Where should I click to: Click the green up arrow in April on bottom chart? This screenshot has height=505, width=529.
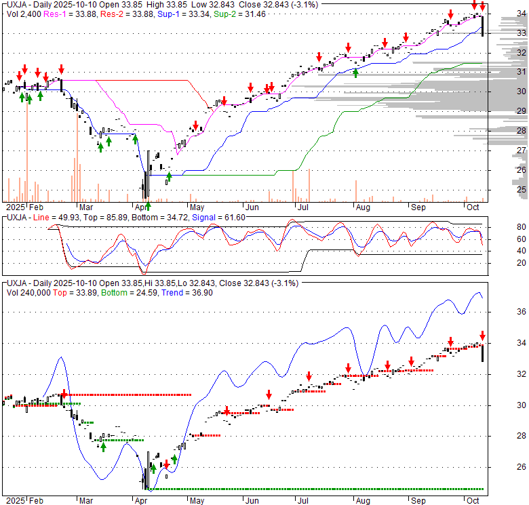(x=153, y=468)
